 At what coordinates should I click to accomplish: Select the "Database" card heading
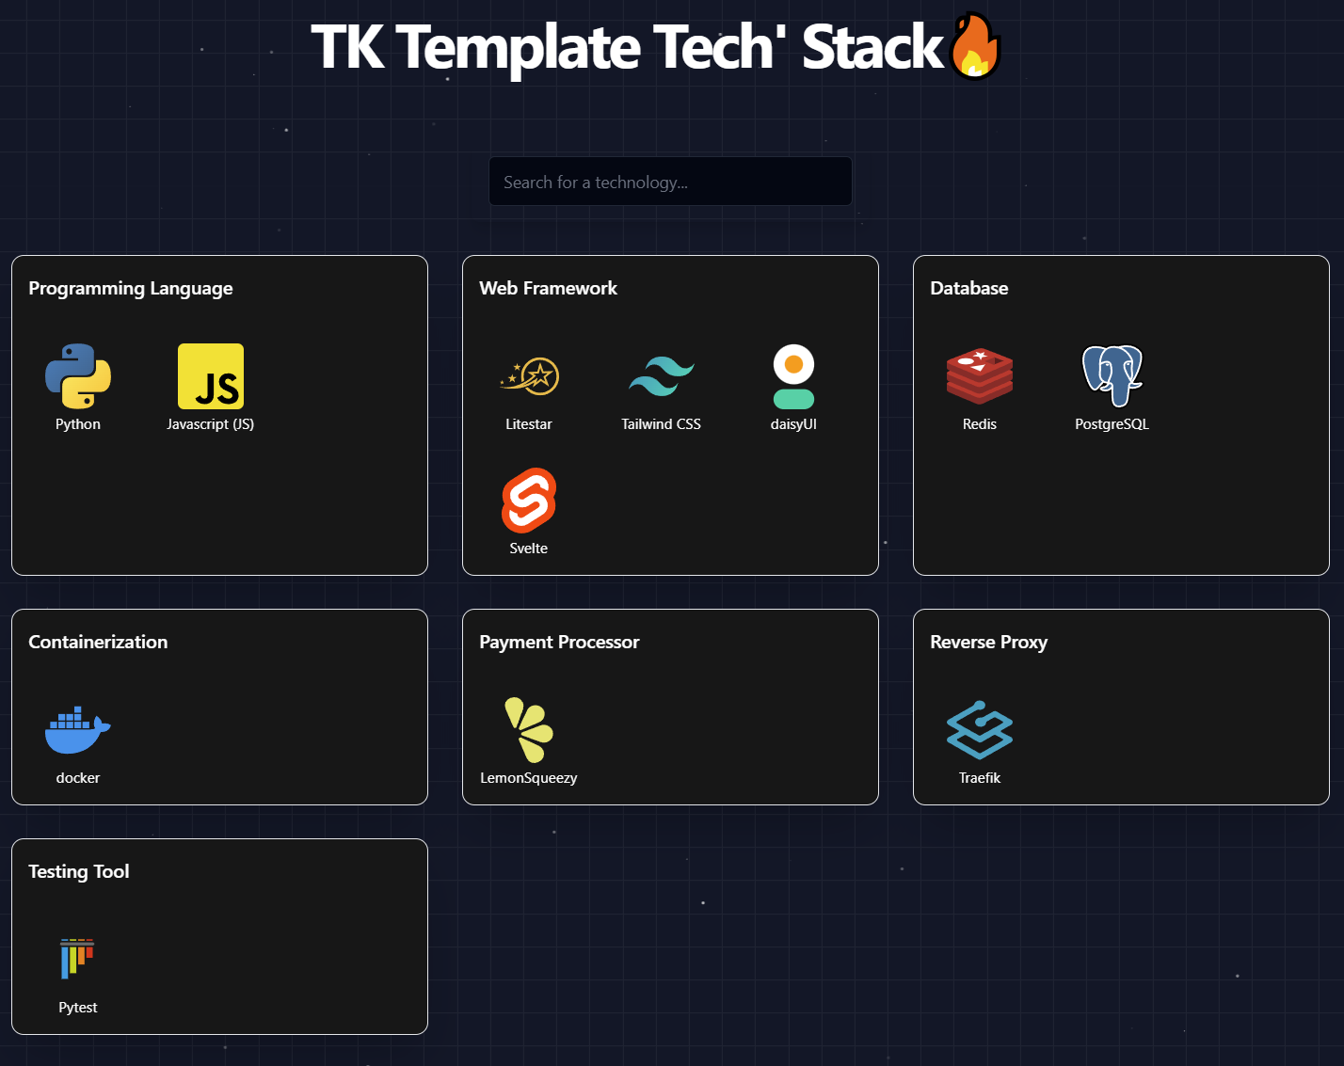[969, 289]
